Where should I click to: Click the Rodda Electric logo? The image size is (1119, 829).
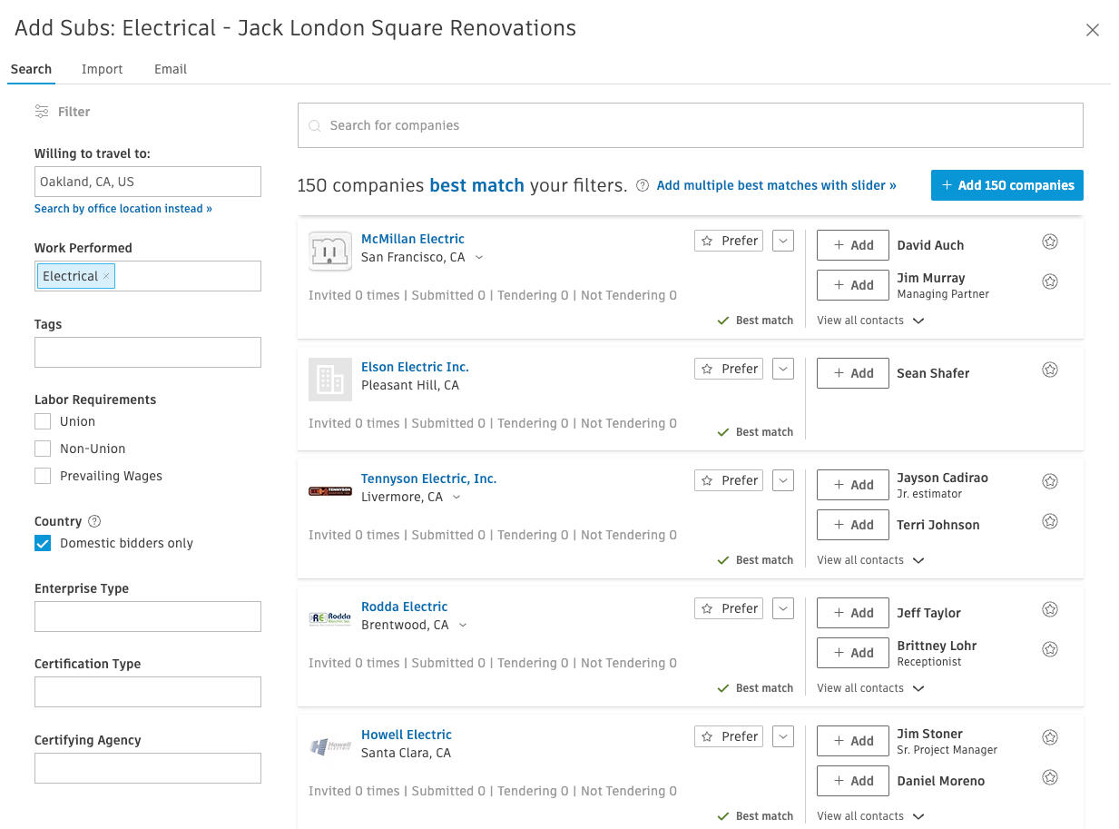click(330, 618)
